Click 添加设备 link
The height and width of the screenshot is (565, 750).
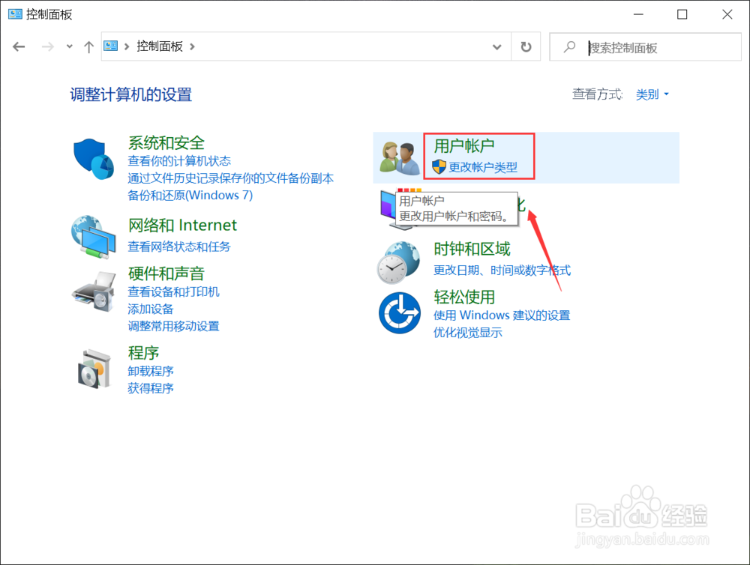coord(151,309)
